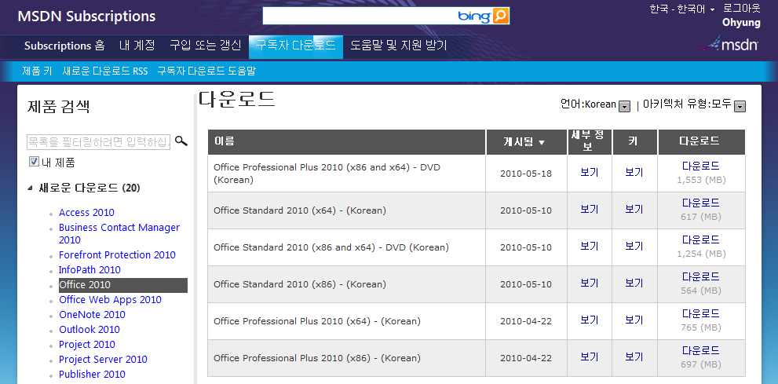Select Project 2010 in the list

point(87,344)
